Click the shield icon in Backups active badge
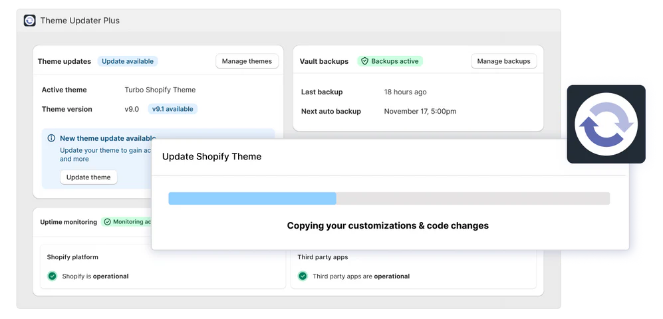Viewport: 663px width, 319px height. 364,61
